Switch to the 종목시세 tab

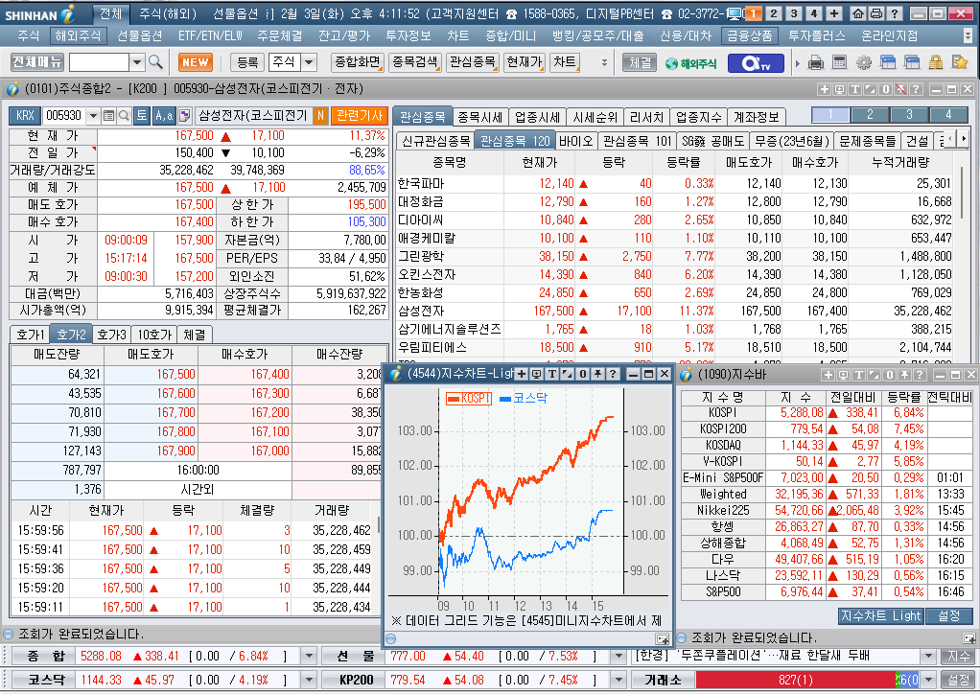point(480,117)
